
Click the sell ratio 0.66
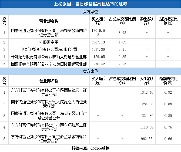[168, 139]
